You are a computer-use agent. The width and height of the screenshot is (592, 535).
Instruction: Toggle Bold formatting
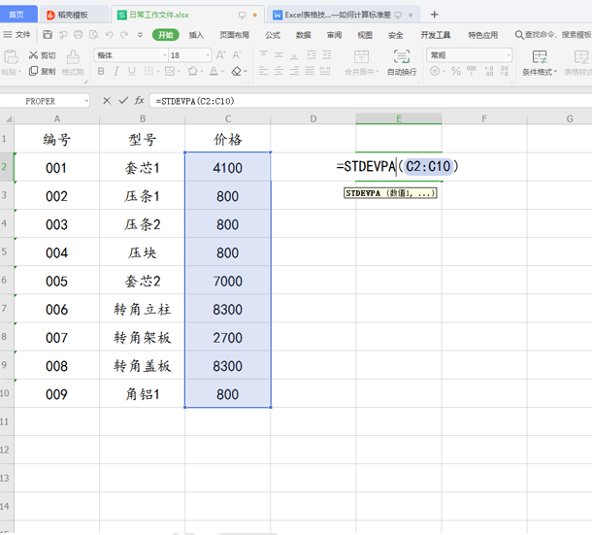[x=101, y=71]
